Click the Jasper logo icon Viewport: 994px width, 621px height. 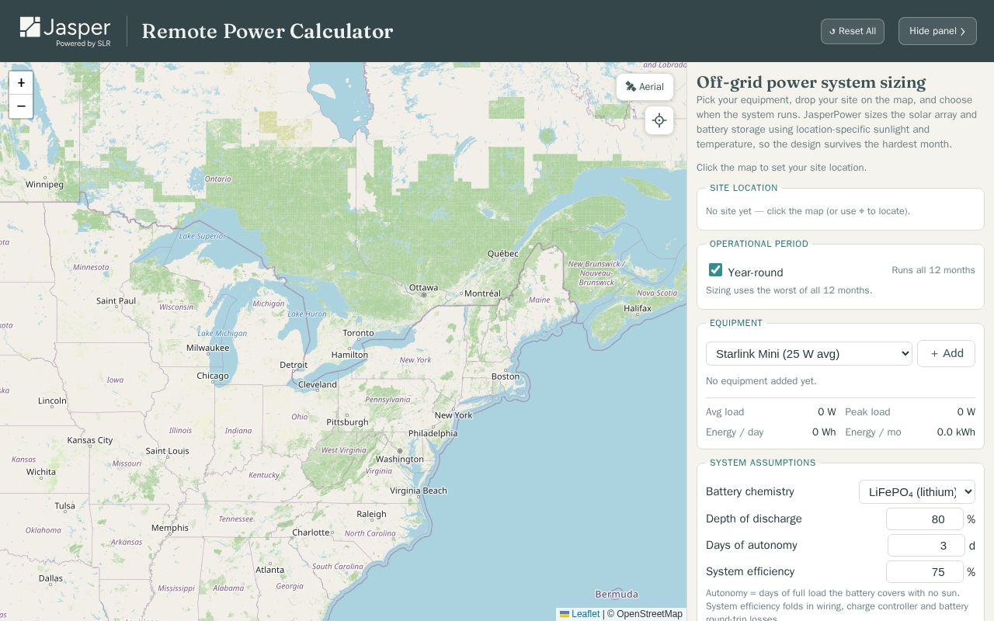pyautogui.click(x=30, y=27)
